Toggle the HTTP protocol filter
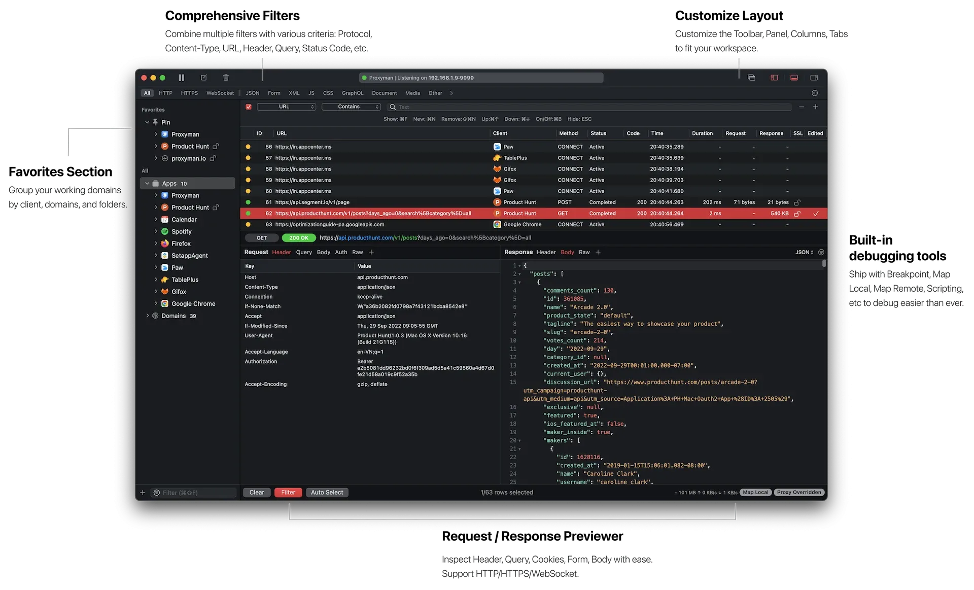The height and width of the screenshot is (590, 974). pyautogui.click(x=165, y=93)
